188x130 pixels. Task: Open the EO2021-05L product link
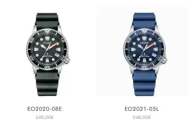pos(142,109)
